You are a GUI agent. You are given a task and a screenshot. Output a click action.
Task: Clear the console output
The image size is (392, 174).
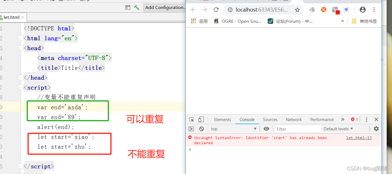click(202, 129)
